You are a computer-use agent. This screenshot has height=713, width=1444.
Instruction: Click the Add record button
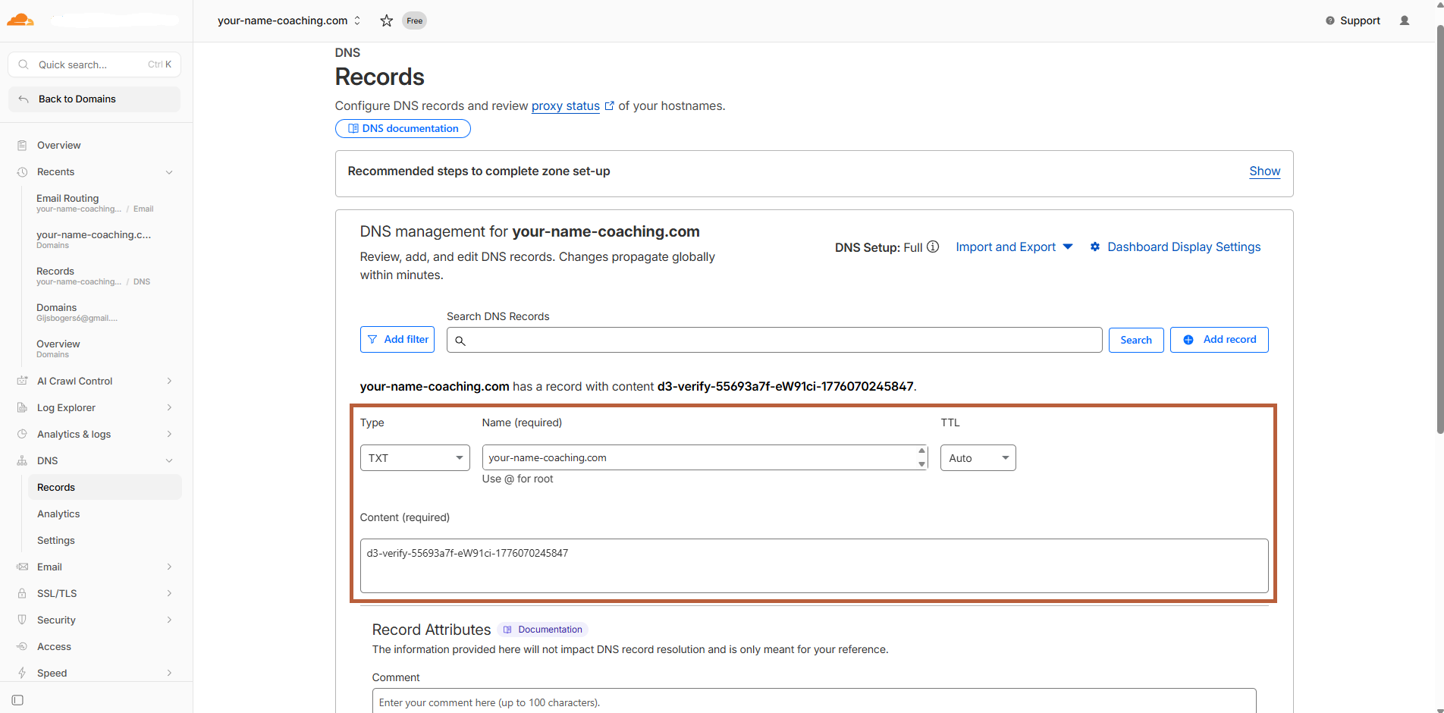(x=1219, y=339)
